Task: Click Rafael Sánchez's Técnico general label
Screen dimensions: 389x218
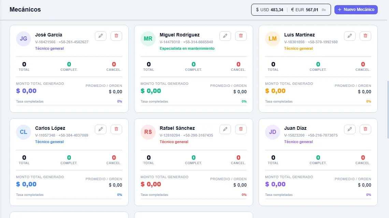Action: click(x=174, y=142)
